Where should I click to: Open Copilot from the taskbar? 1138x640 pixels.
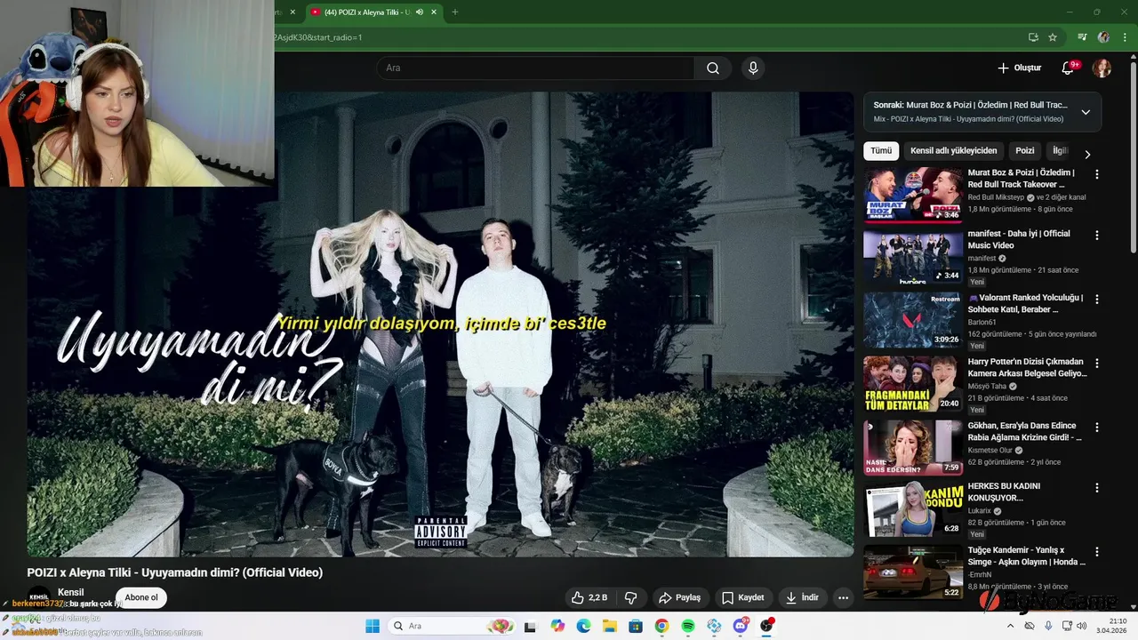point(557,626)
